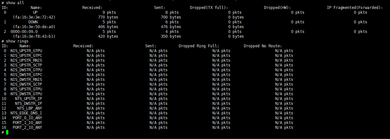Image resolution: width=390 pixels, height=139 pixels.
Task: Select the NIS_UPSTR_GTPU ring name
Action: (x=26, y=51)
